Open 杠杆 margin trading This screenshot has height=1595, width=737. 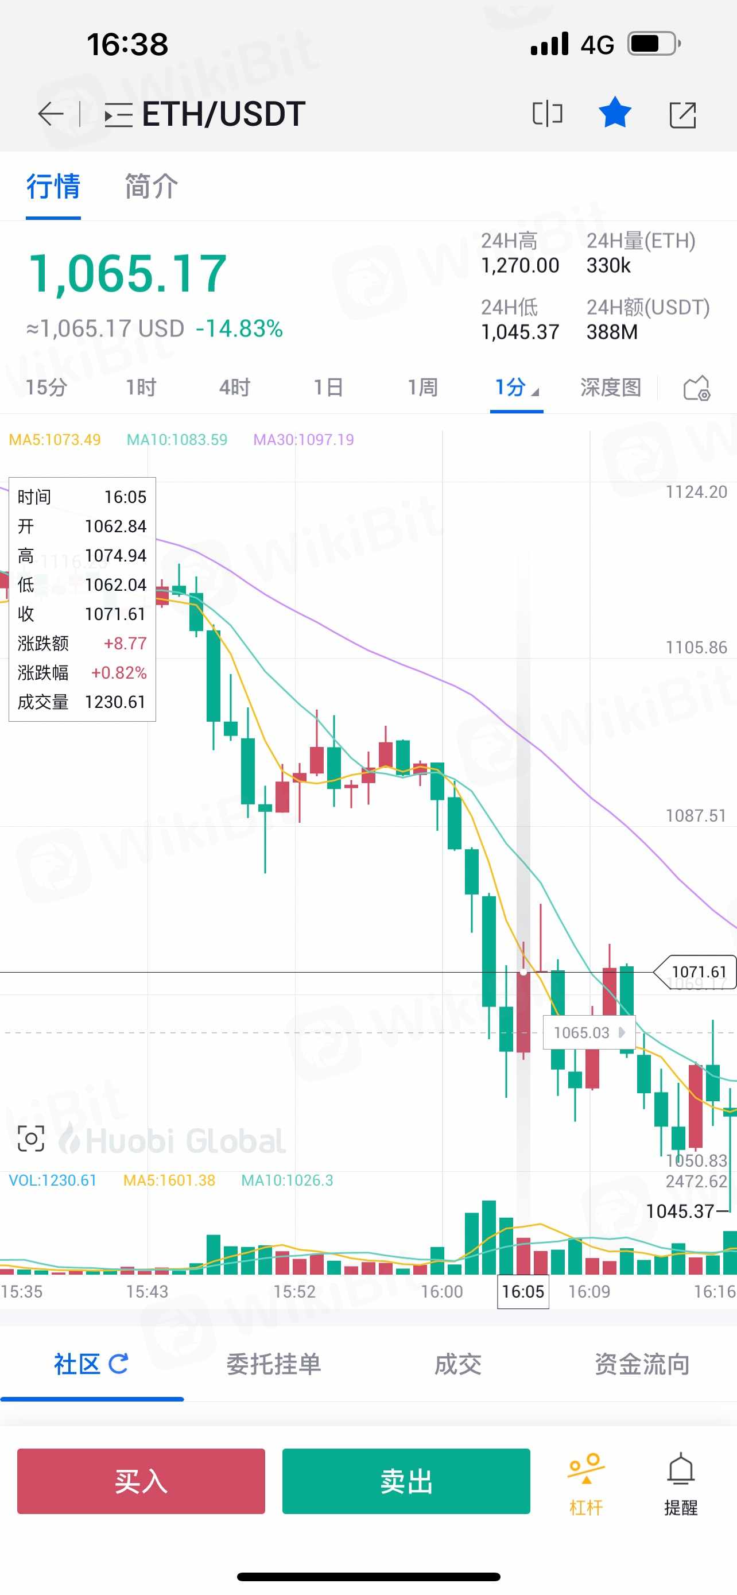click(585, 1484)
